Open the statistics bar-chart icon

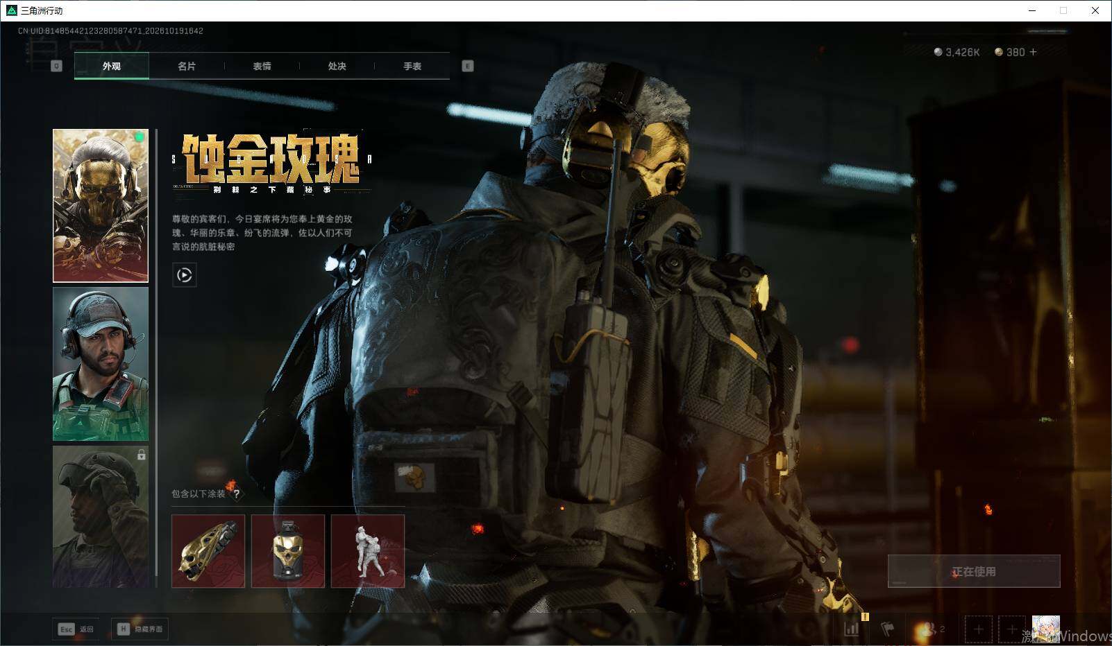852,629
